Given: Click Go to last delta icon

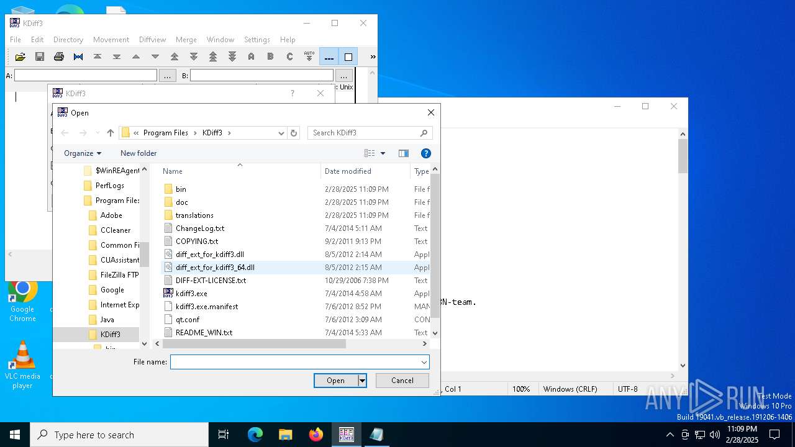Looking at the screenshot, I should (117, 56).
